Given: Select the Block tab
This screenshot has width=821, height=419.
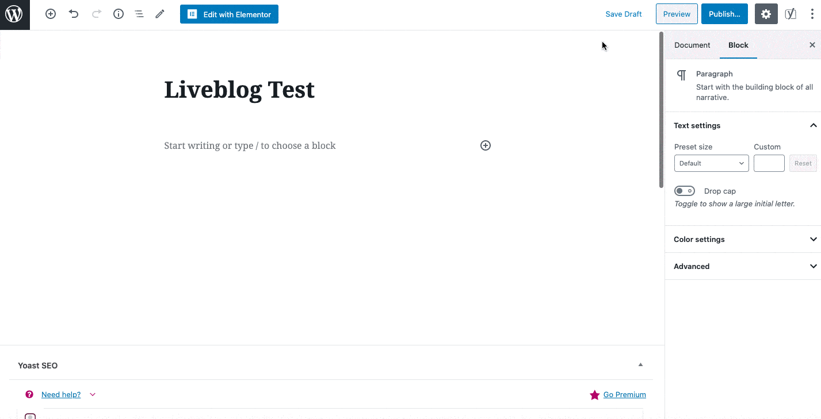Looking at the screenshot, I should tap(738, 45).
